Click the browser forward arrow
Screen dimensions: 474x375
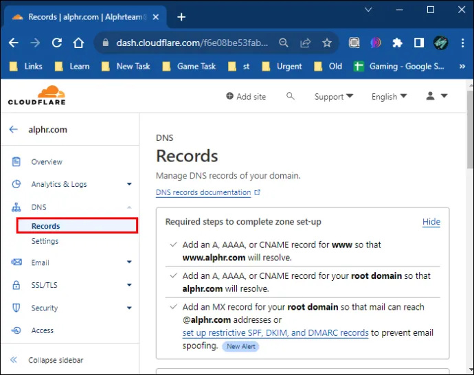[x=35, y=43]
